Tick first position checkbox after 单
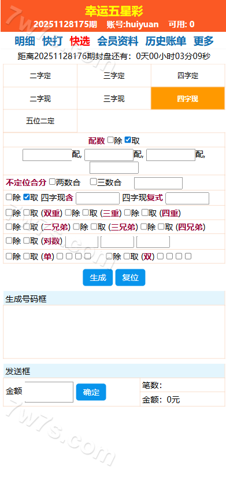This screenshot has width=226, height=490. 60,257
